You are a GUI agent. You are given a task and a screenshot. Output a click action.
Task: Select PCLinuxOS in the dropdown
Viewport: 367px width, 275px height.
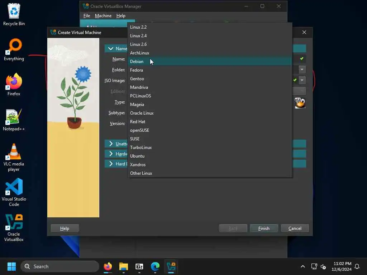pos(209,96)
